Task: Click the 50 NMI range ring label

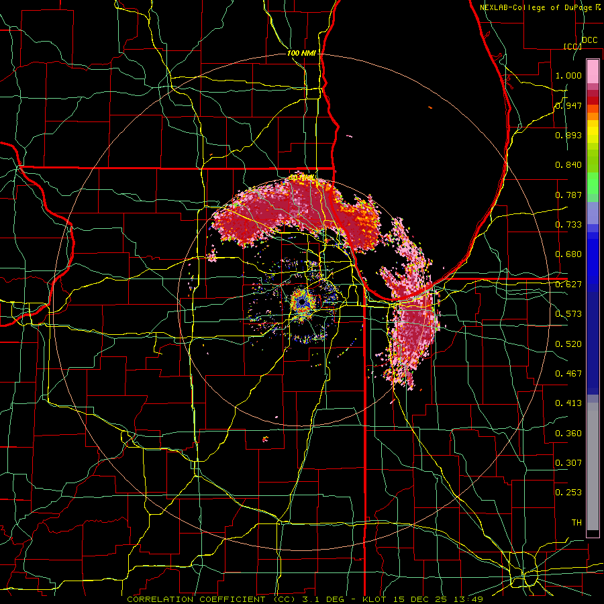Action: coord(301,178)
